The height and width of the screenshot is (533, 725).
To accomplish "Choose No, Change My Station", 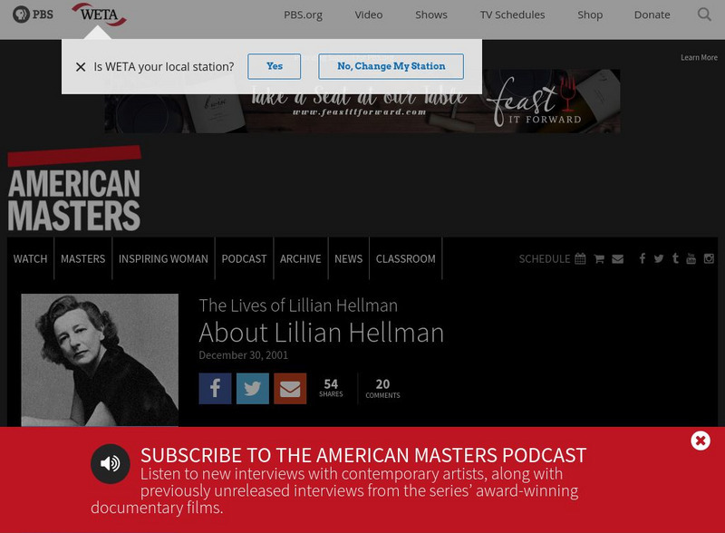I will [390, 66].
